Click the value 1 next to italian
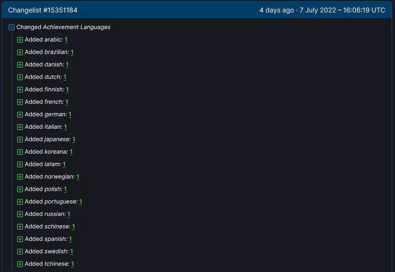The height and width of the screenshot is (272, 395). pos(65,127)
